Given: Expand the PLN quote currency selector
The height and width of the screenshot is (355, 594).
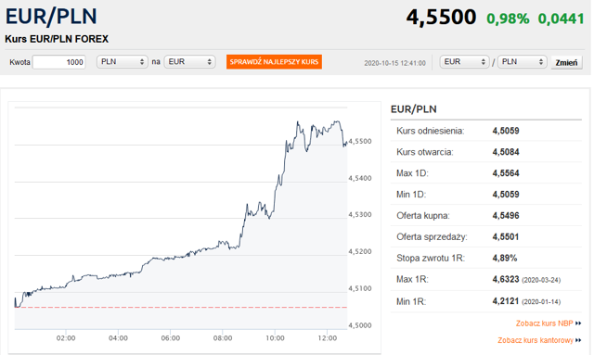Looking at the screenshot, I should (522, 62).
